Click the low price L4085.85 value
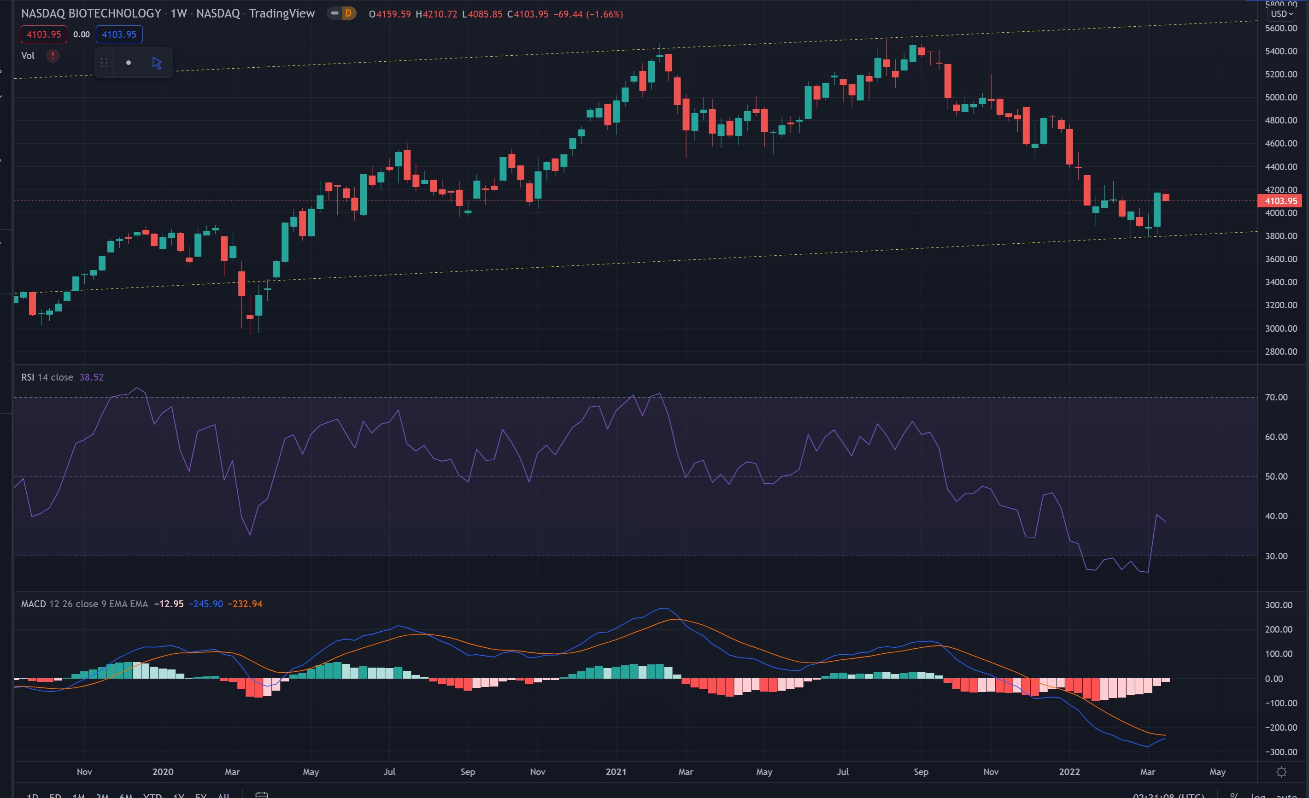Screen dimensions: 1309x798 (x=482, y=14)
